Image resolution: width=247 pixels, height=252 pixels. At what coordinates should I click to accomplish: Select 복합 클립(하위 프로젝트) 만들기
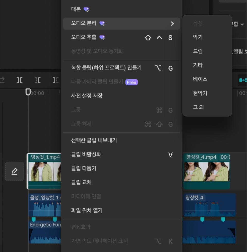(x=121, y=68)
